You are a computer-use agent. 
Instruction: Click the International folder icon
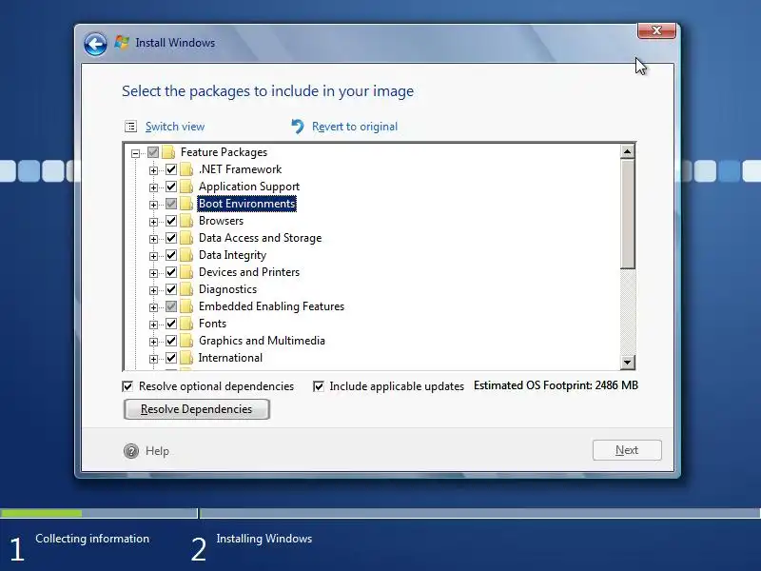click(x=186, y=358)
